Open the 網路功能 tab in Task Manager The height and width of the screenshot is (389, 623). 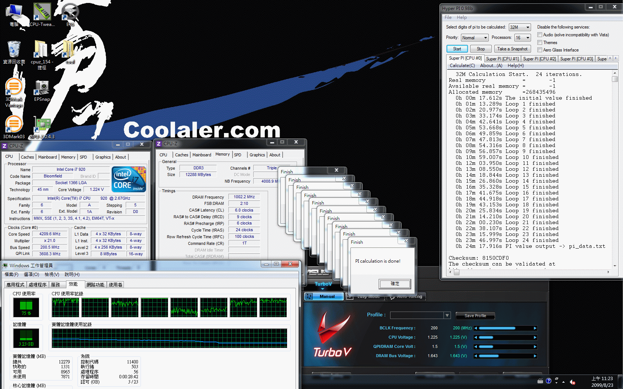[95, 285]
